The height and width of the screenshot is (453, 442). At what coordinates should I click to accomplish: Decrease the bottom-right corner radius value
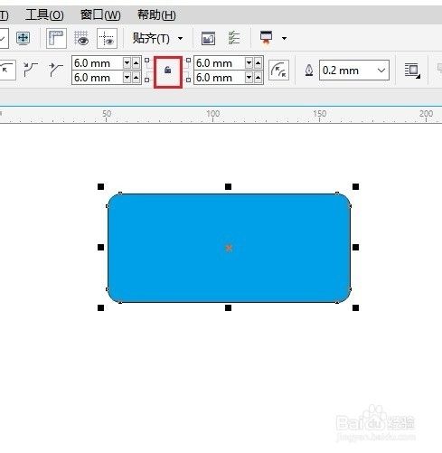[x=249, y=78]
